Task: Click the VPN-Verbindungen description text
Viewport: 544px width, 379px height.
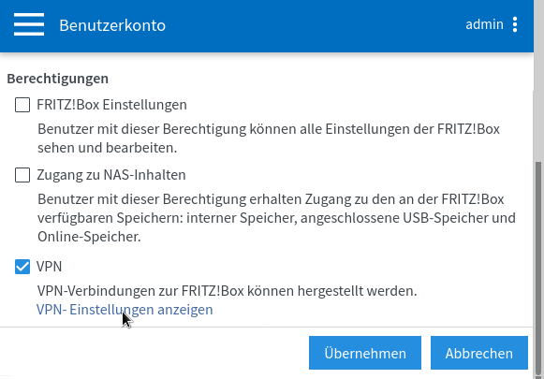Action: tap(227, 291)
